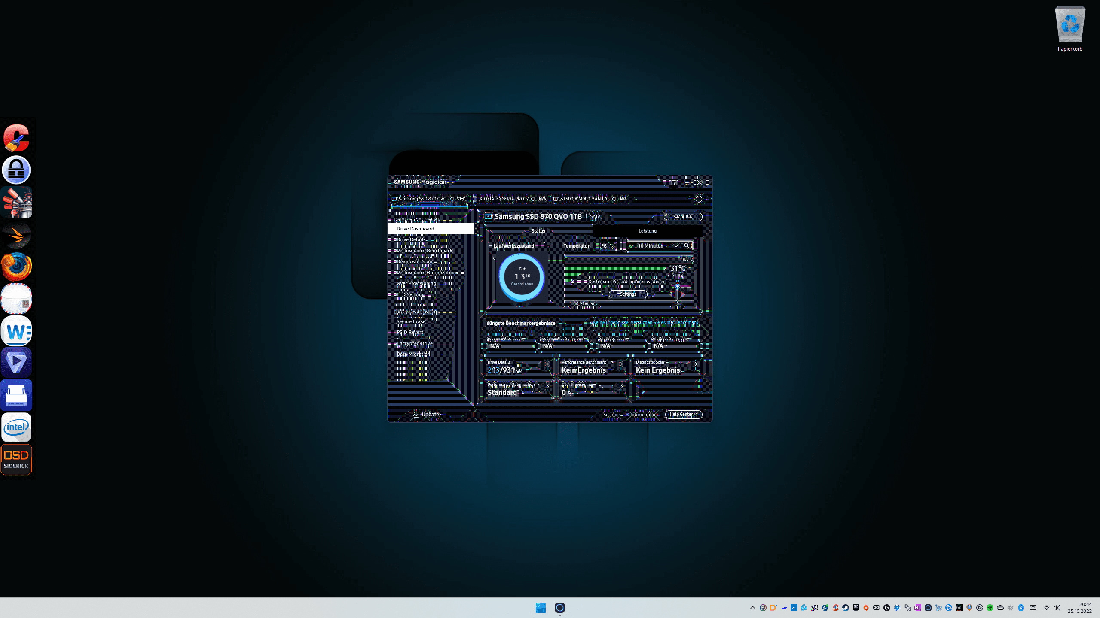The image size is (1100, 618).
Task: Click the Samsung Magician taskbar icon
Action: tap(559, 608)
